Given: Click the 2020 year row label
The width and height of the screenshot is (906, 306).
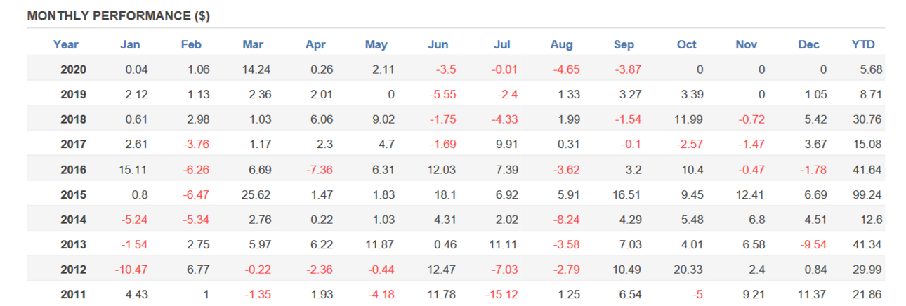Looking at the screenshot, I should point(73,69).
